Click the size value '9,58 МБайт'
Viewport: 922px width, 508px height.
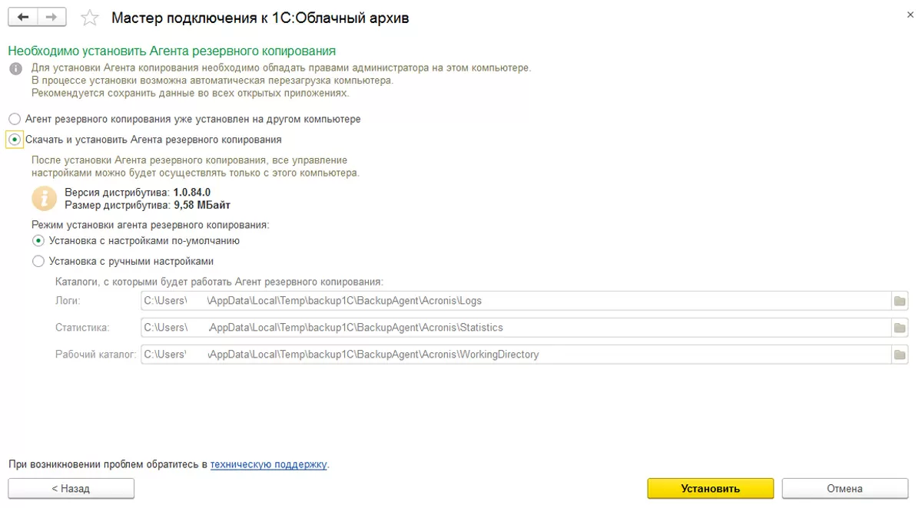(x=202, y=205)
